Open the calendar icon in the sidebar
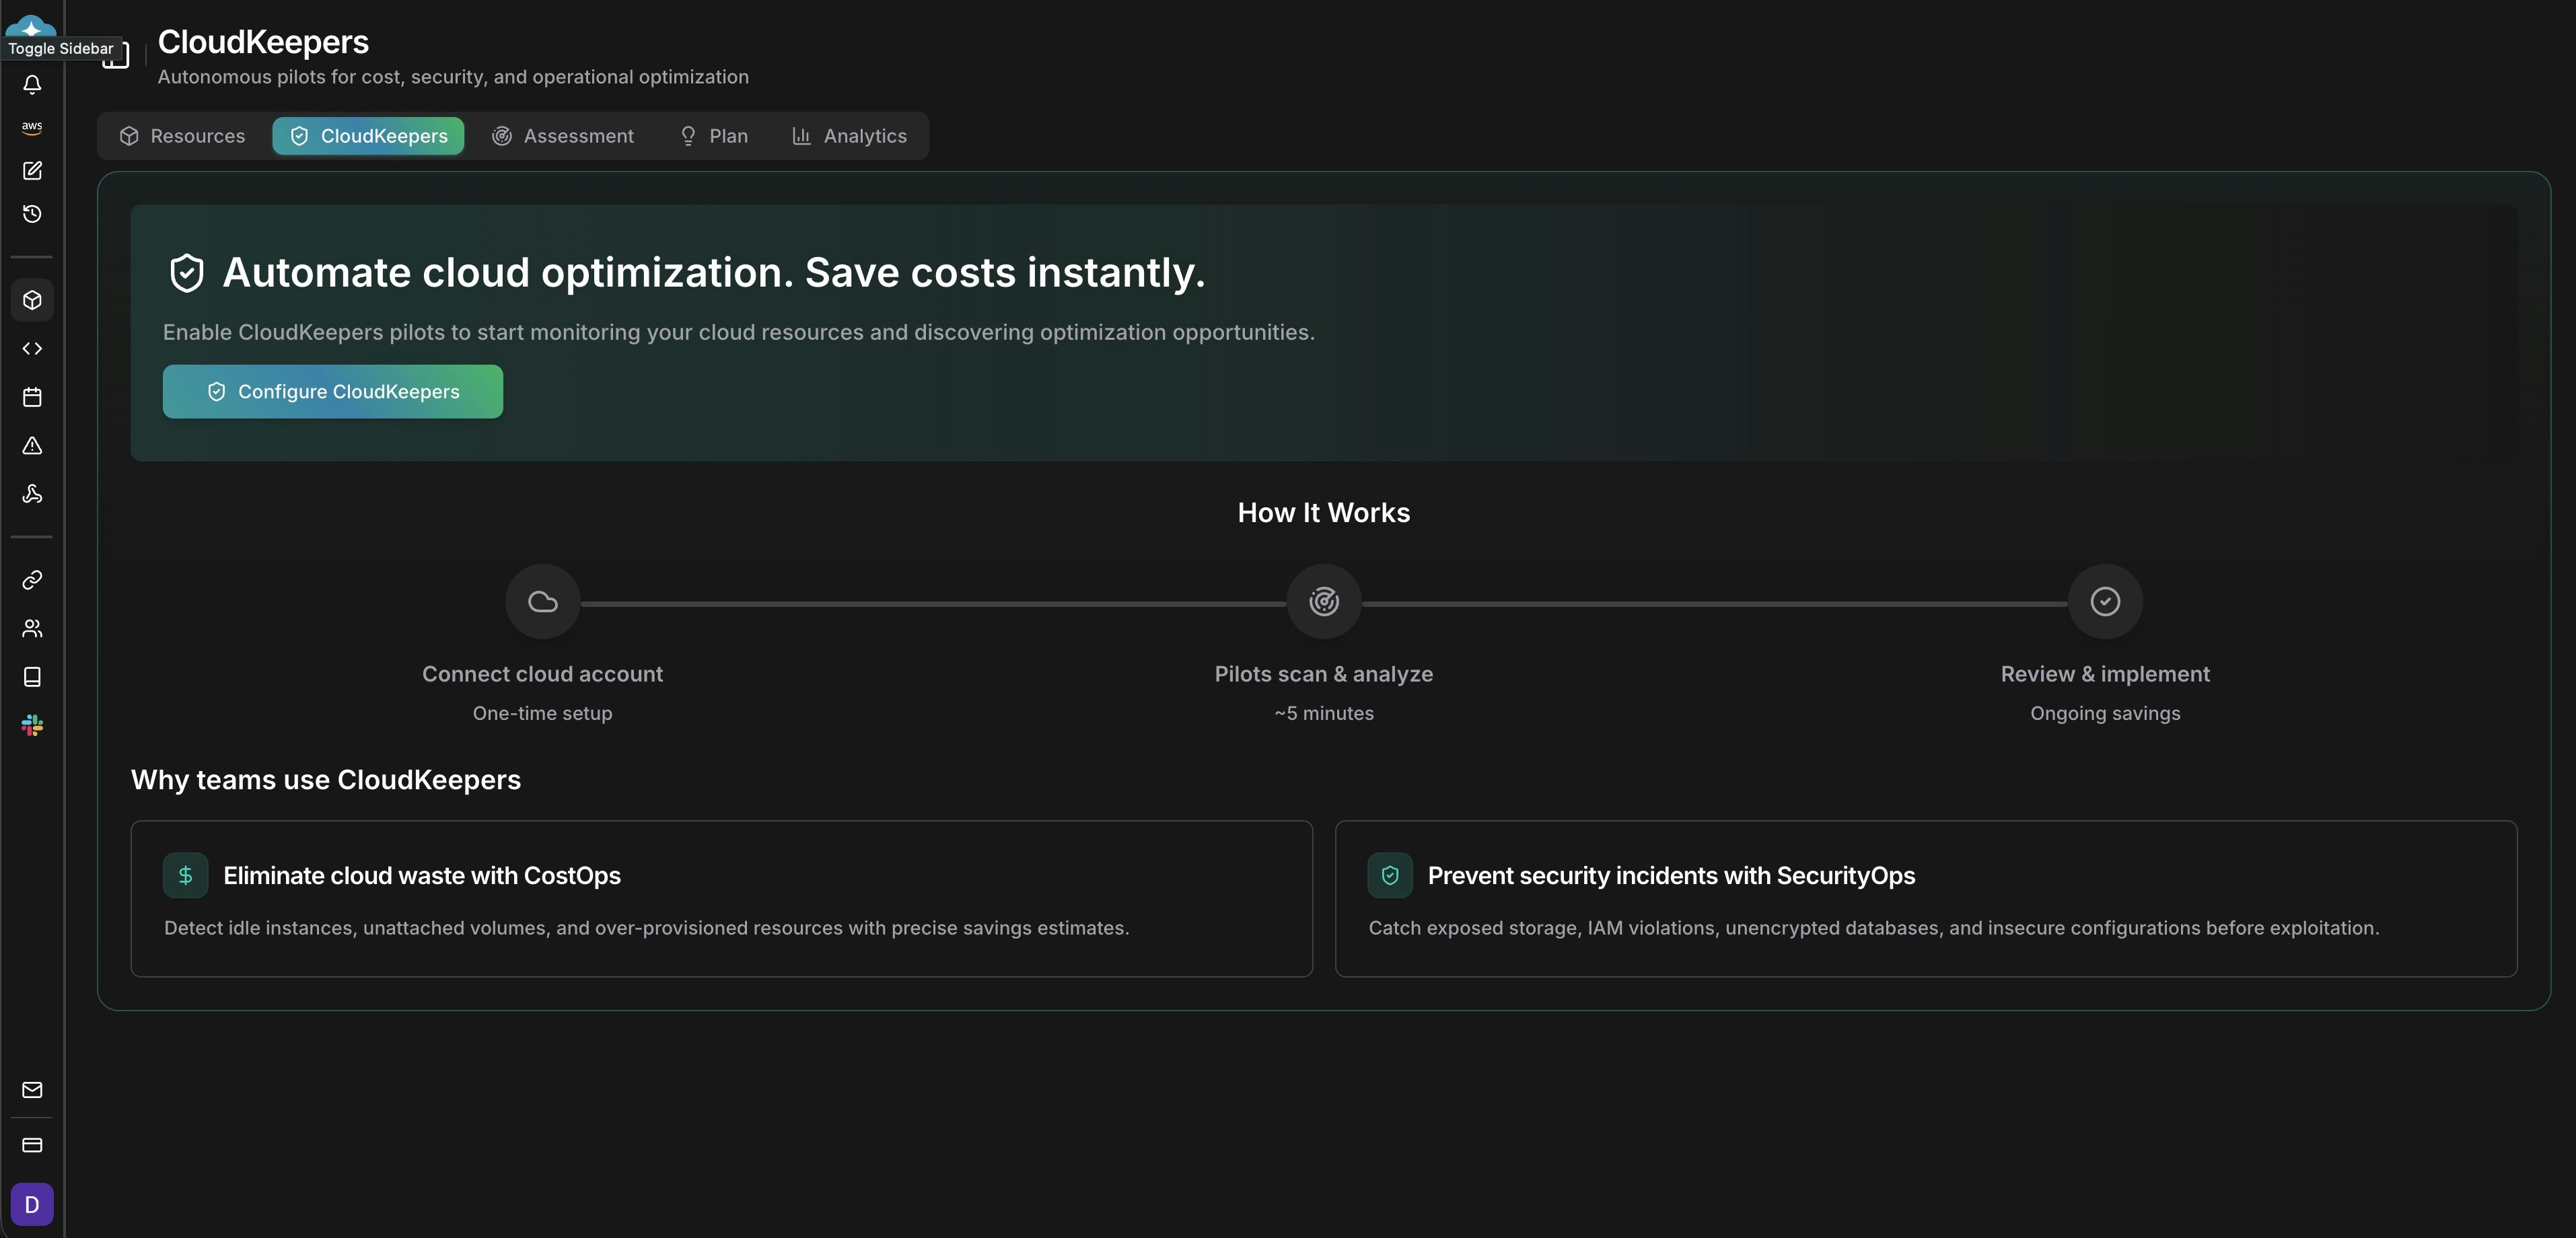2576x1238 pixels. (x=31, y=397)
